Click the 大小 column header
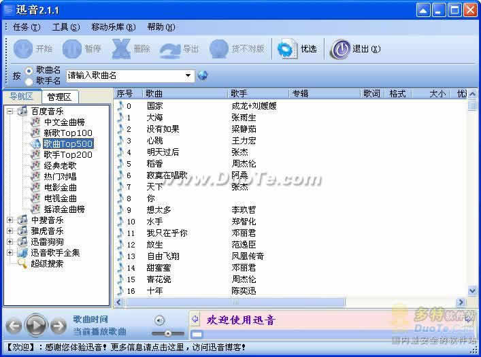Screen dimensions: 481x357 point(431,94)
